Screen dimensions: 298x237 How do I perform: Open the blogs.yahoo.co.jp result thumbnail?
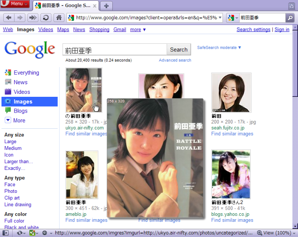(231, 174)
